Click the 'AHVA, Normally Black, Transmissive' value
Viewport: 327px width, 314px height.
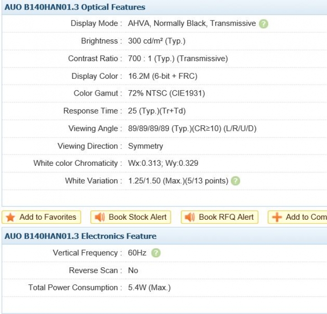pos(192,23)
